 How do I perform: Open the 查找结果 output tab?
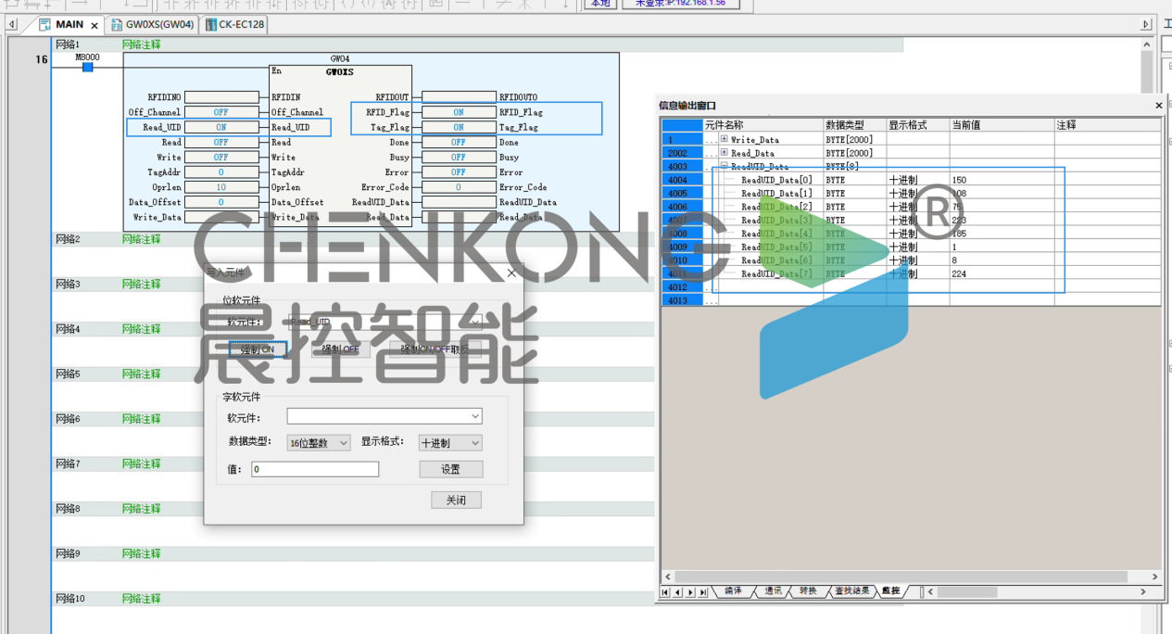pyautogui.click(x=851, y=591)
